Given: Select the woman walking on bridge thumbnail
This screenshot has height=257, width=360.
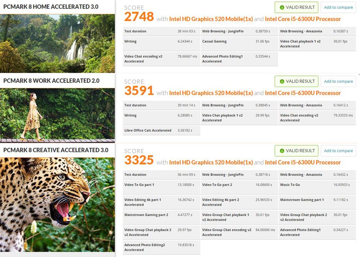Looking at the screenshot, I should 57,115.
